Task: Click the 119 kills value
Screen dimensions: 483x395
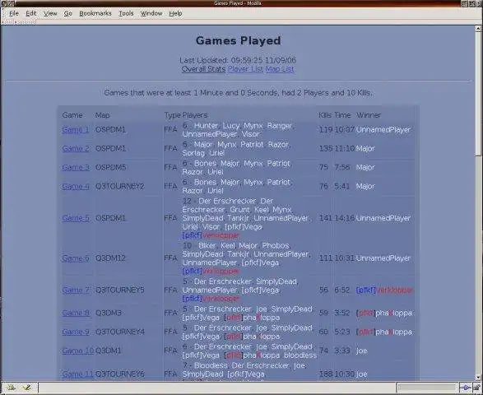Action: pos(326,130)
